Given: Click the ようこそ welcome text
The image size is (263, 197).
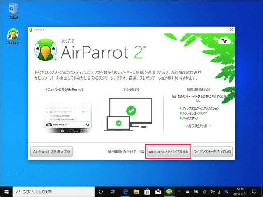Looking at the screenshot, I should pyautogui.click(x=67, y=41).
